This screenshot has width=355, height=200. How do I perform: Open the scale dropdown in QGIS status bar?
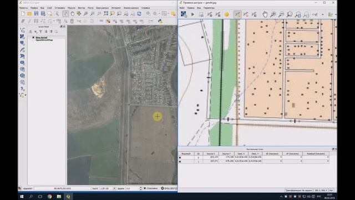[x=114, y=188]
